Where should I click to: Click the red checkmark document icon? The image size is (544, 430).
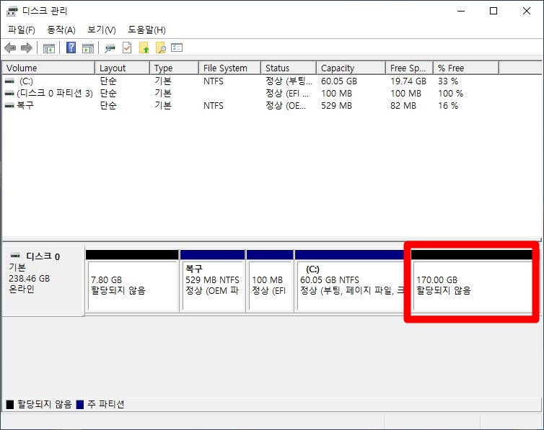pyautogui.click(x=127, y=48)
